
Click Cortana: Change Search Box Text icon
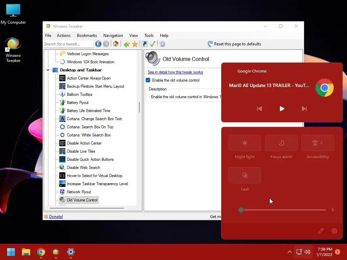(x=62, y=119)
